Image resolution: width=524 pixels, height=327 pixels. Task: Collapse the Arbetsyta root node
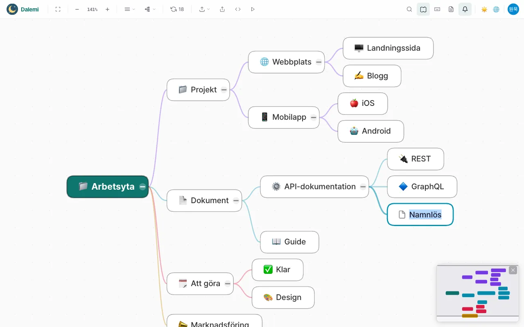coord(142,187)
